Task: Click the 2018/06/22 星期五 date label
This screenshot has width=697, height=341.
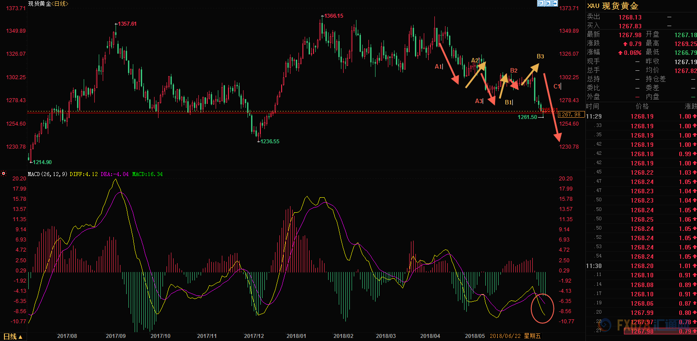Action: point(515,336)
